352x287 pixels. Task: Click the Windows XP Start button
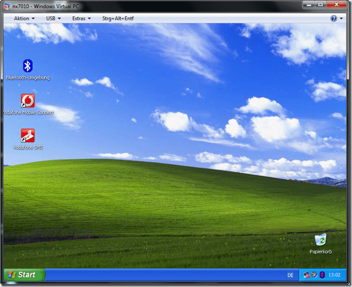click(x=24, y=275)
